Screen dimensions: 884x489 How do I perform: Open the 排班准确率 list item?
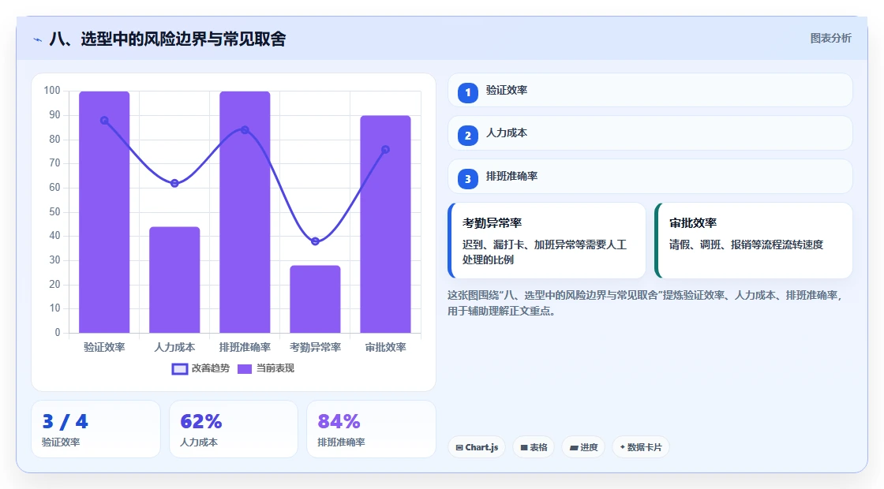pyautogui.click(x=650, y=177)
